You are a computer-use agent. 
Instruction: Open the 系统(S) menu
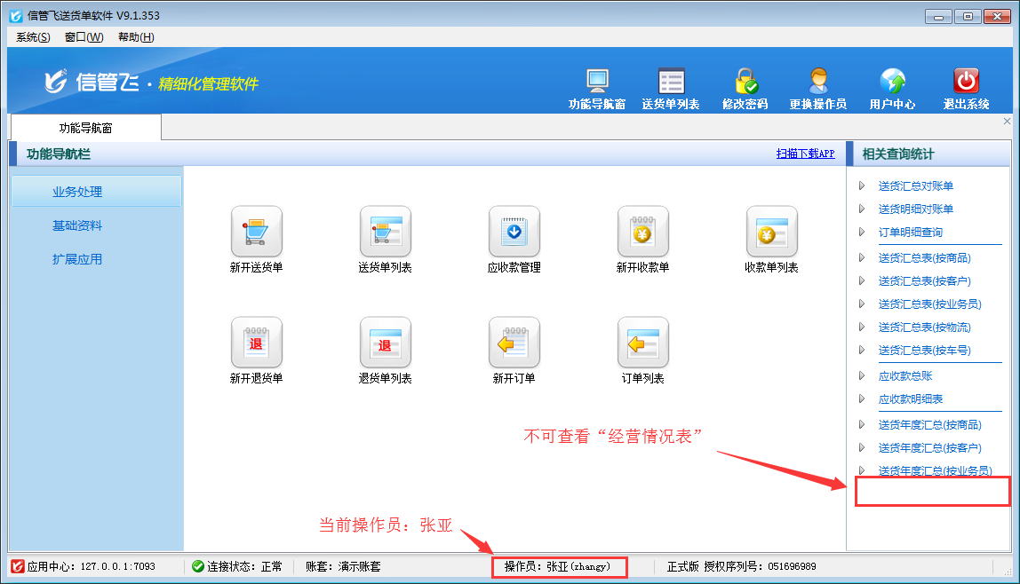point(33,37)
